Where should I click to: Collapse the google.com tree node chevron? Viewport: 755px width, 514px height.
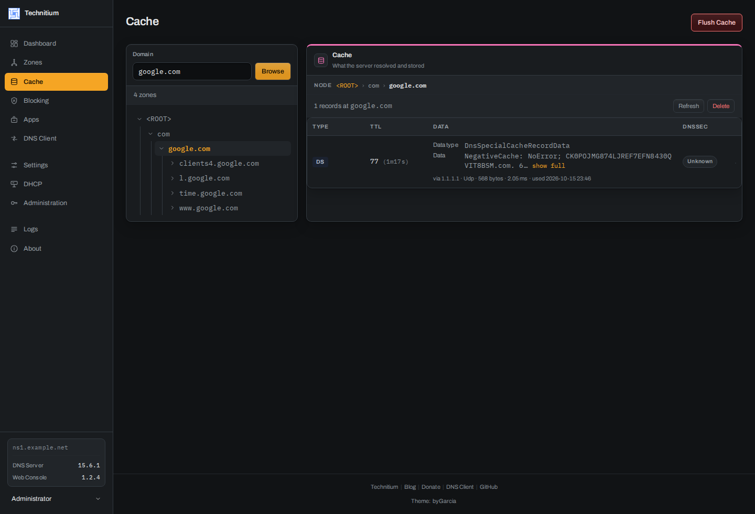point(161,149)
